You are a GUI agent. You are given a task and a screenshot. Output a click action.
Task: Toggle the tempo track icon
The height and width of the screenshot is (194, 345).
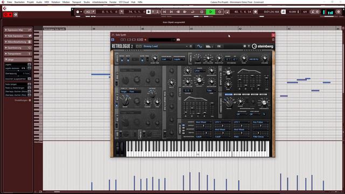(284, 12)
